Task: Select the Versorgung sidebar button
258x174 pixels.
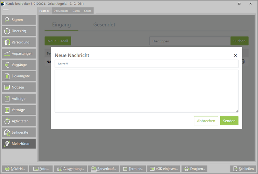Action: pyautogui.click(x=19, y=42)
